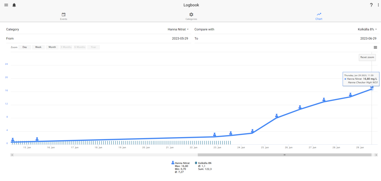381x181 pixels.
Task: Expand the Kolkälla 8% compare dropdown
Action: 367,29
